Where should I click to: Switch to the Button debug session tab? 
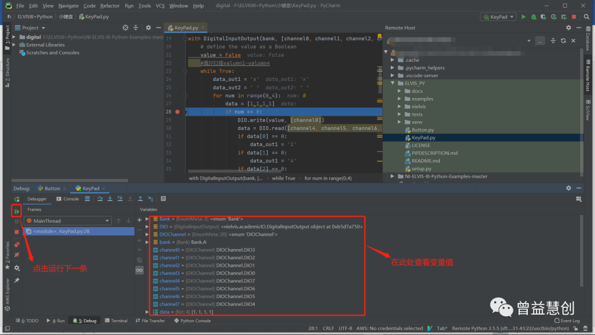coord(52,188)
